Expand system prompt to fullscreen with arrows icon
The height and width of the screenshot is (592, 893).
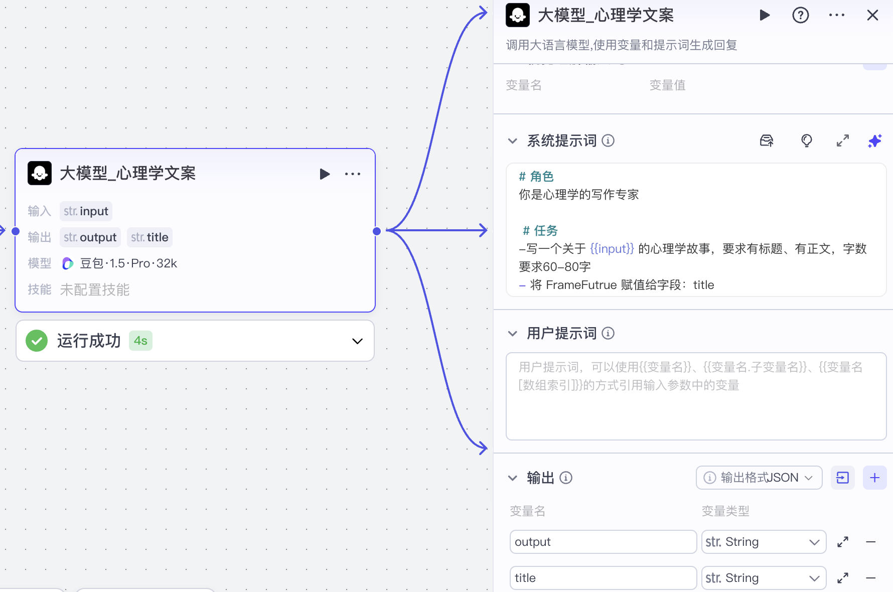(x=842, y=141)
